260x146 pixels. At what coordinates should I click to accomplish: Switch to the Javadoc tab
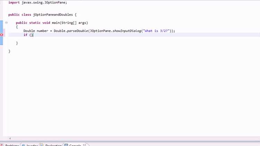[x=30, y=145]
